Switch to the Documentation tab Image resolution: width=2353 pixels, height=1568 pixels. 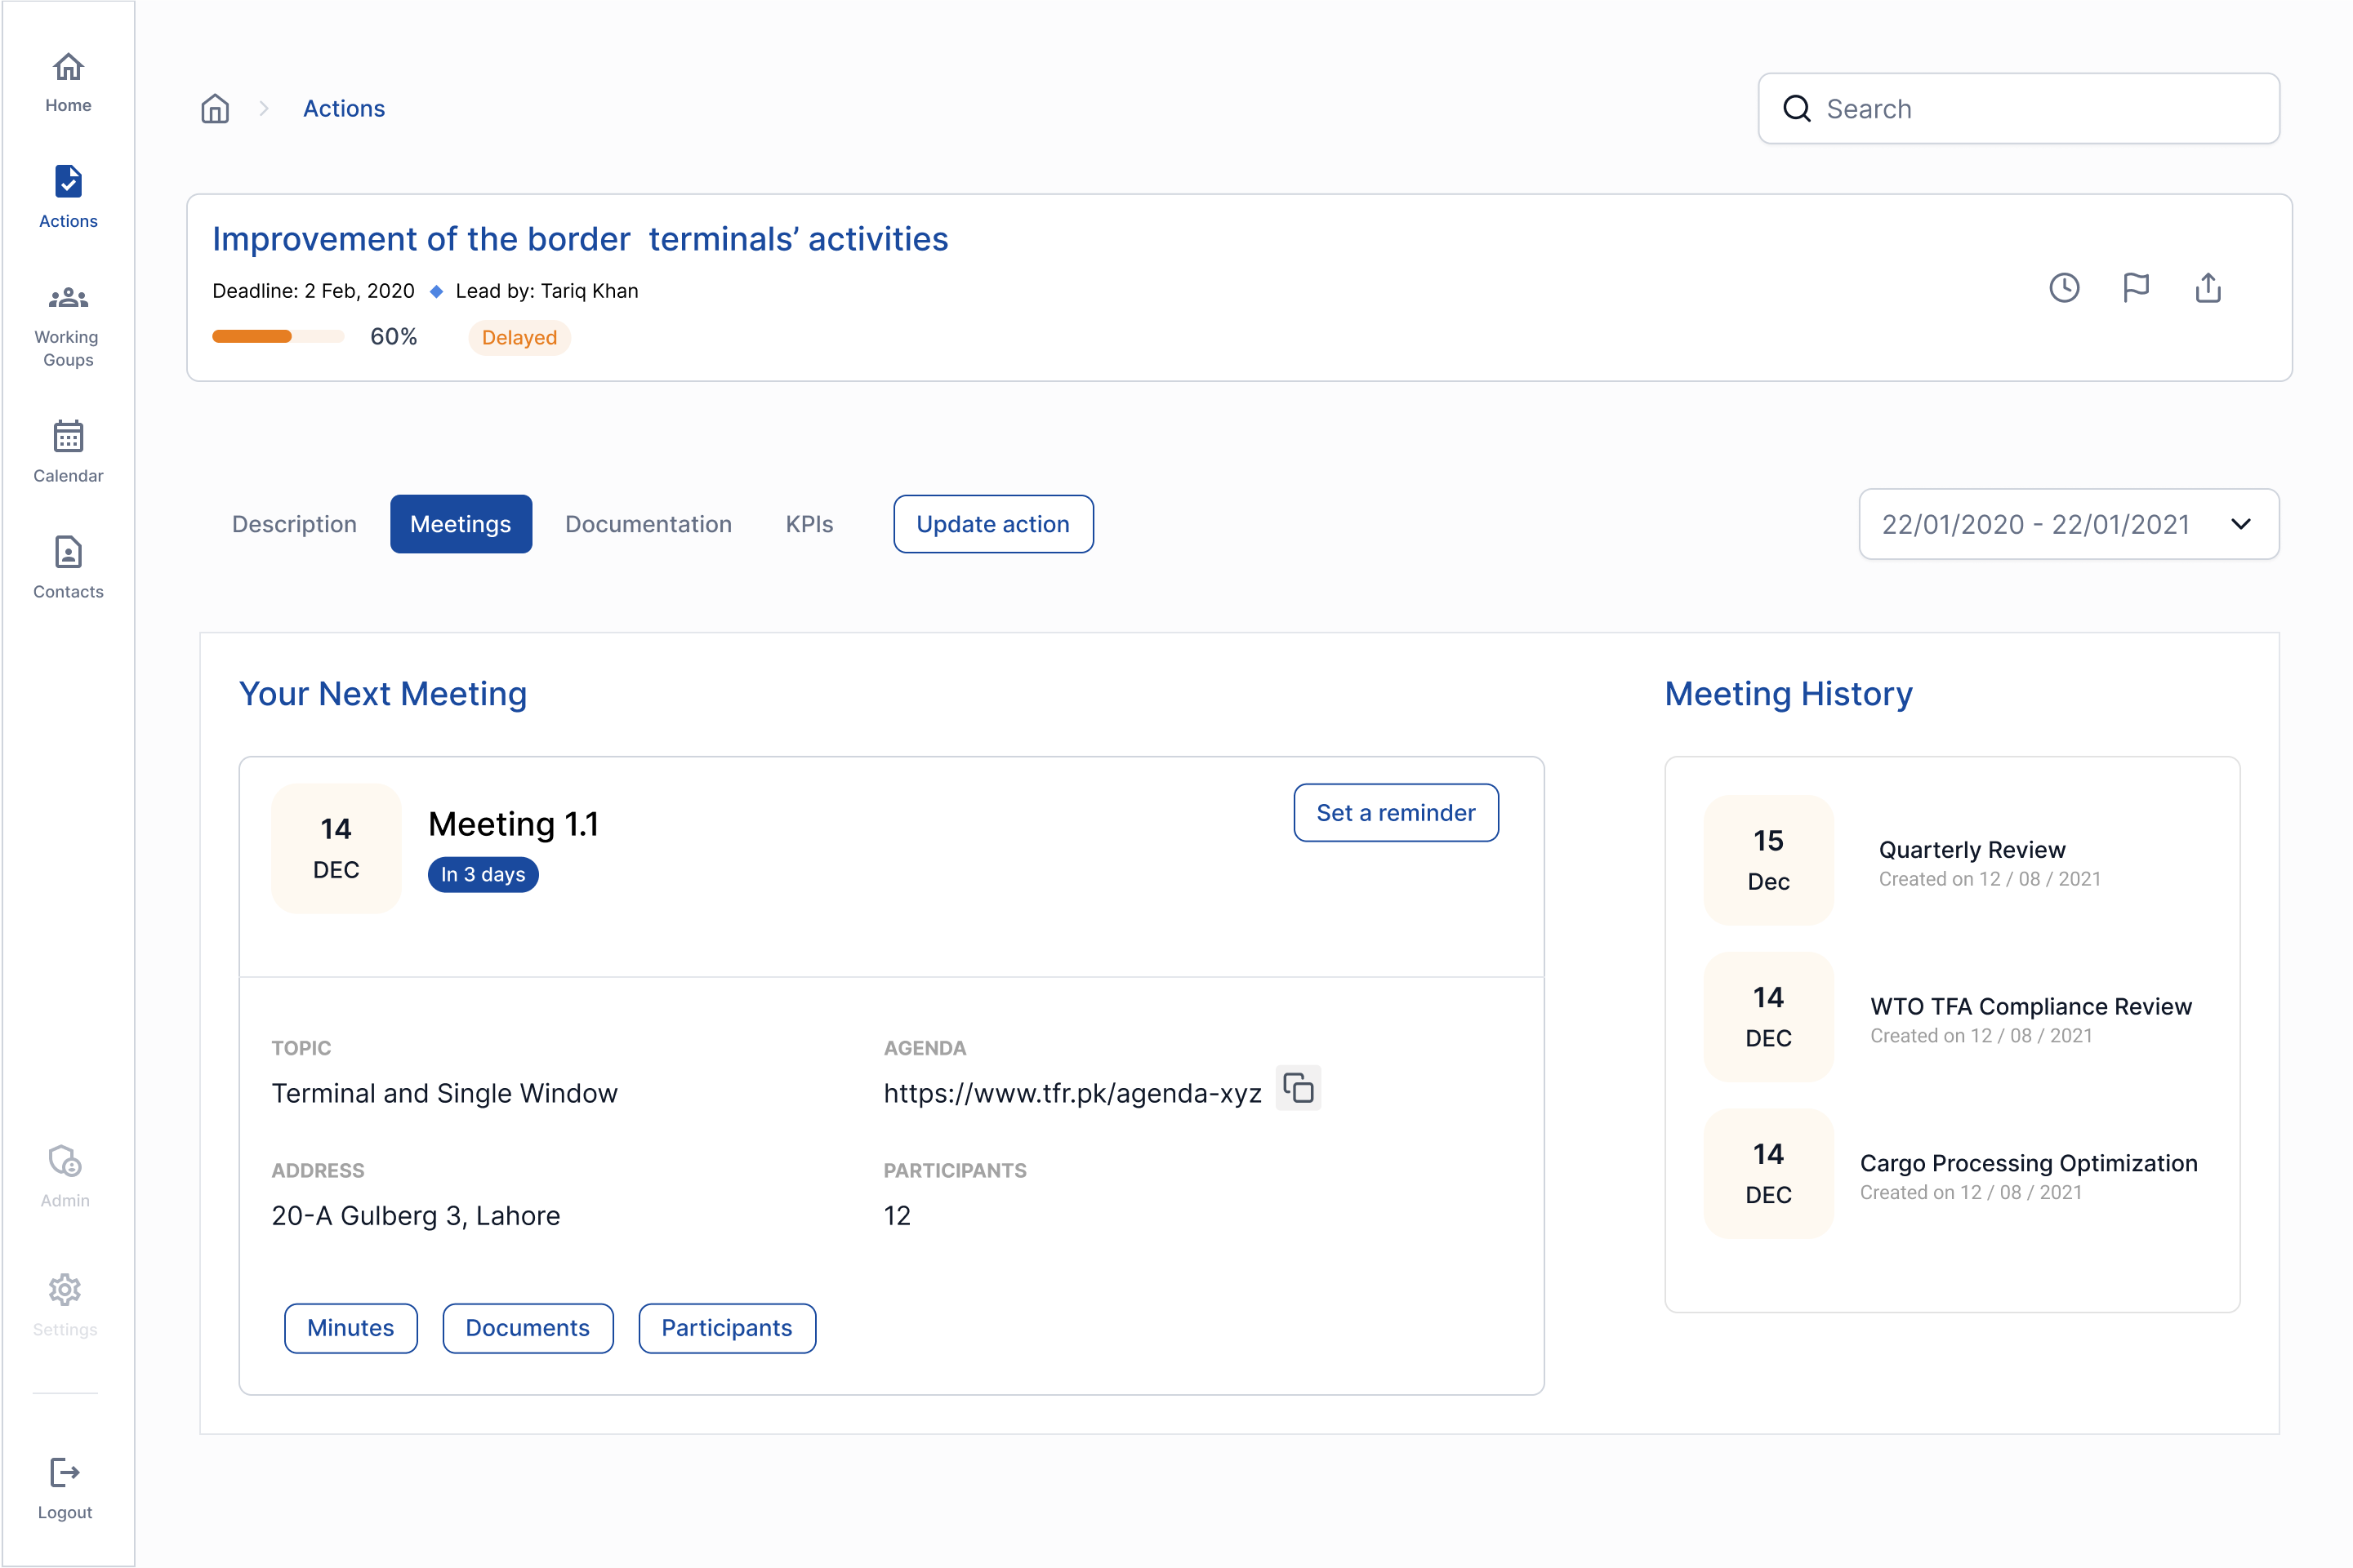648,524
